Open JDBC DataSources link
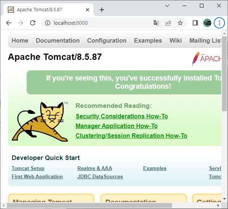This screenshot has height=209, width=228. click(x=100, y=177)
